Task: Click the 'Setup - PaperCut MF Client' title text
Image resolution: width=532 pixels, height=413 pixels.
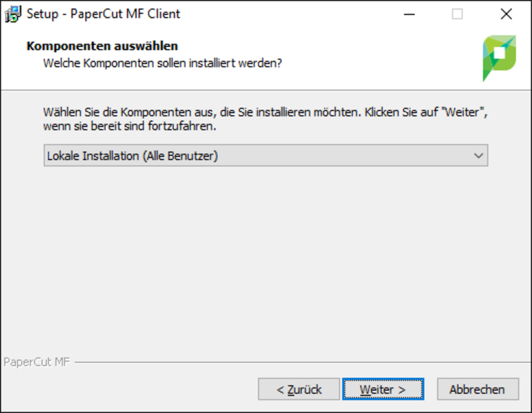Action: [103, 14]
